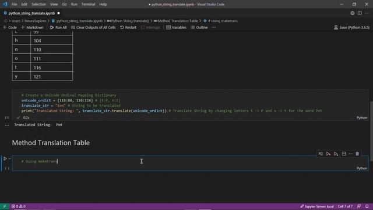This screenshot has width=373, height=210.
Task: Split editor right icon
Action: 360,13
